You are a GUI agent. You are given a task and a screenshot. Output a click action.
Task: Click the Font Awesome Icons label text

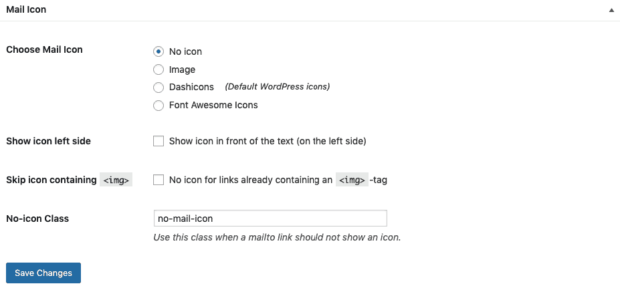click(213, 106)
